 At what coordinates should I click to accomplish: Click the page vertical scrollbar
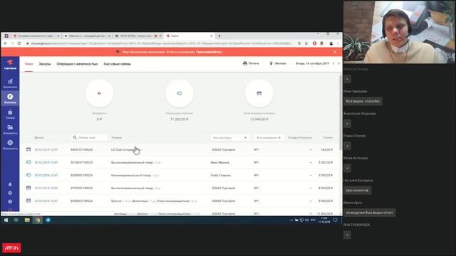341,112
